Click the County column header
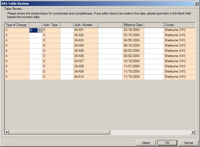Screen dimensions: 200x147 click(179, 25)
